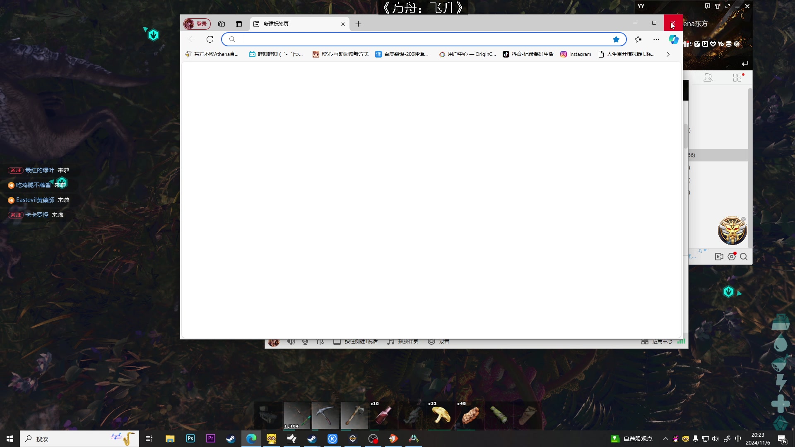Select the x32 mushroom hotbar slot

441,416
